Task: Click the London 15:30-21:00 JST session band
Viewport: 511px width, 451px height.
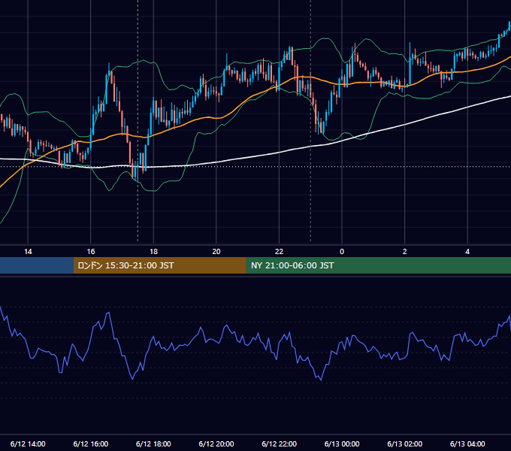Action: [x=159, y=265]
